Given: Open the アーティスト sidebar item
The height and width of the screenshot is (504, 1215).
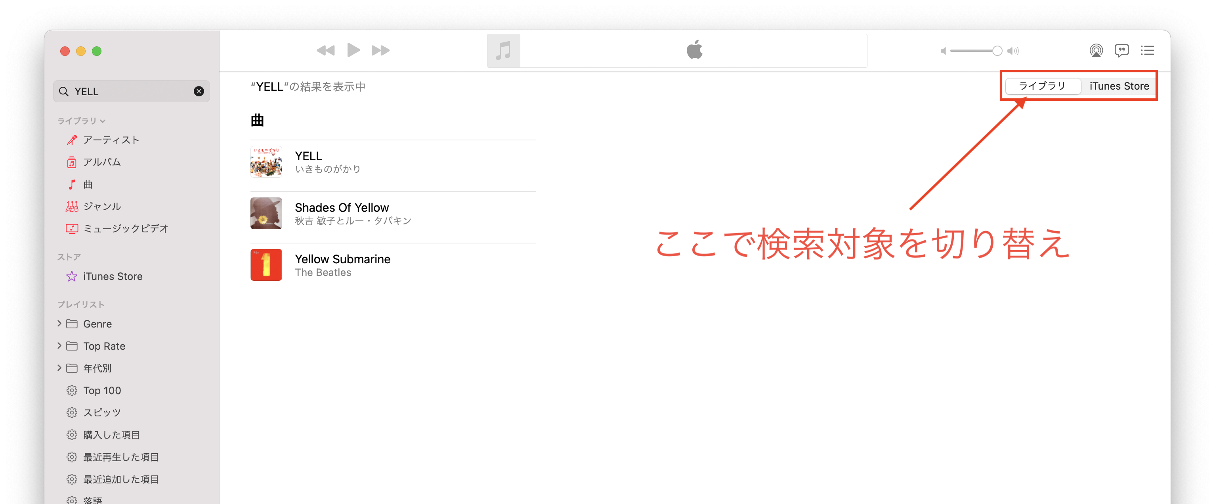Looking at the screenshot, I should (x=111, y=140).
